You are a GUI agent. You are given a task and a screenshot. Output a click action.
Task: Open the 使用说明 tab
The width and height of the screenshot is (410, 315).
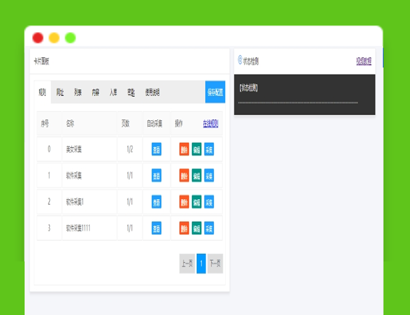(152, 92)
